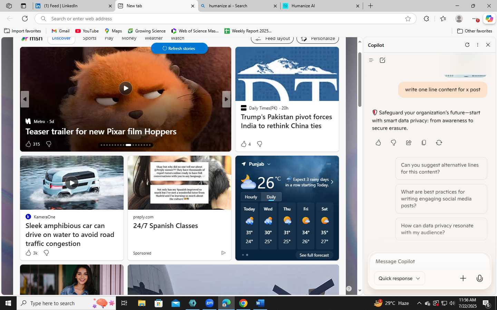Open the Feed layout button
Screen dimensions: 497x310
tap(272, 39)
